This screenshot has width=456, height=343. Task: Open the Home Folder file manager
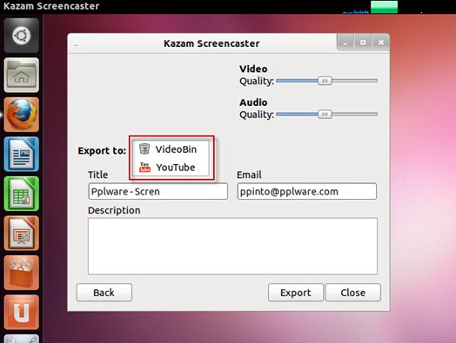point(22,75)
